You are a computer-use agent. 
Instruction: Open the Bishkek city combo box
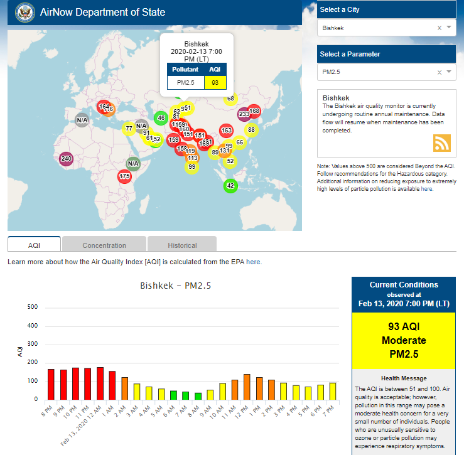tap(377, 28)
